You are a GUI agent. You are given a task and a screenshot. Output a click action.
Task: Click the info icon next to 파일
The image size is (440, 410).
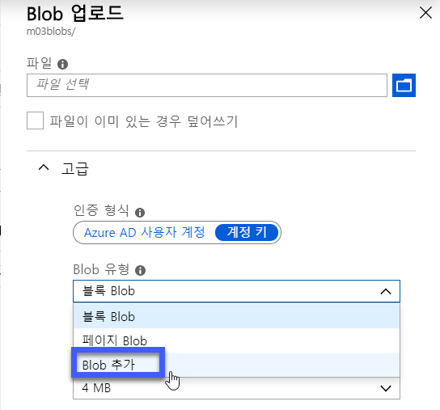[62, 64]
